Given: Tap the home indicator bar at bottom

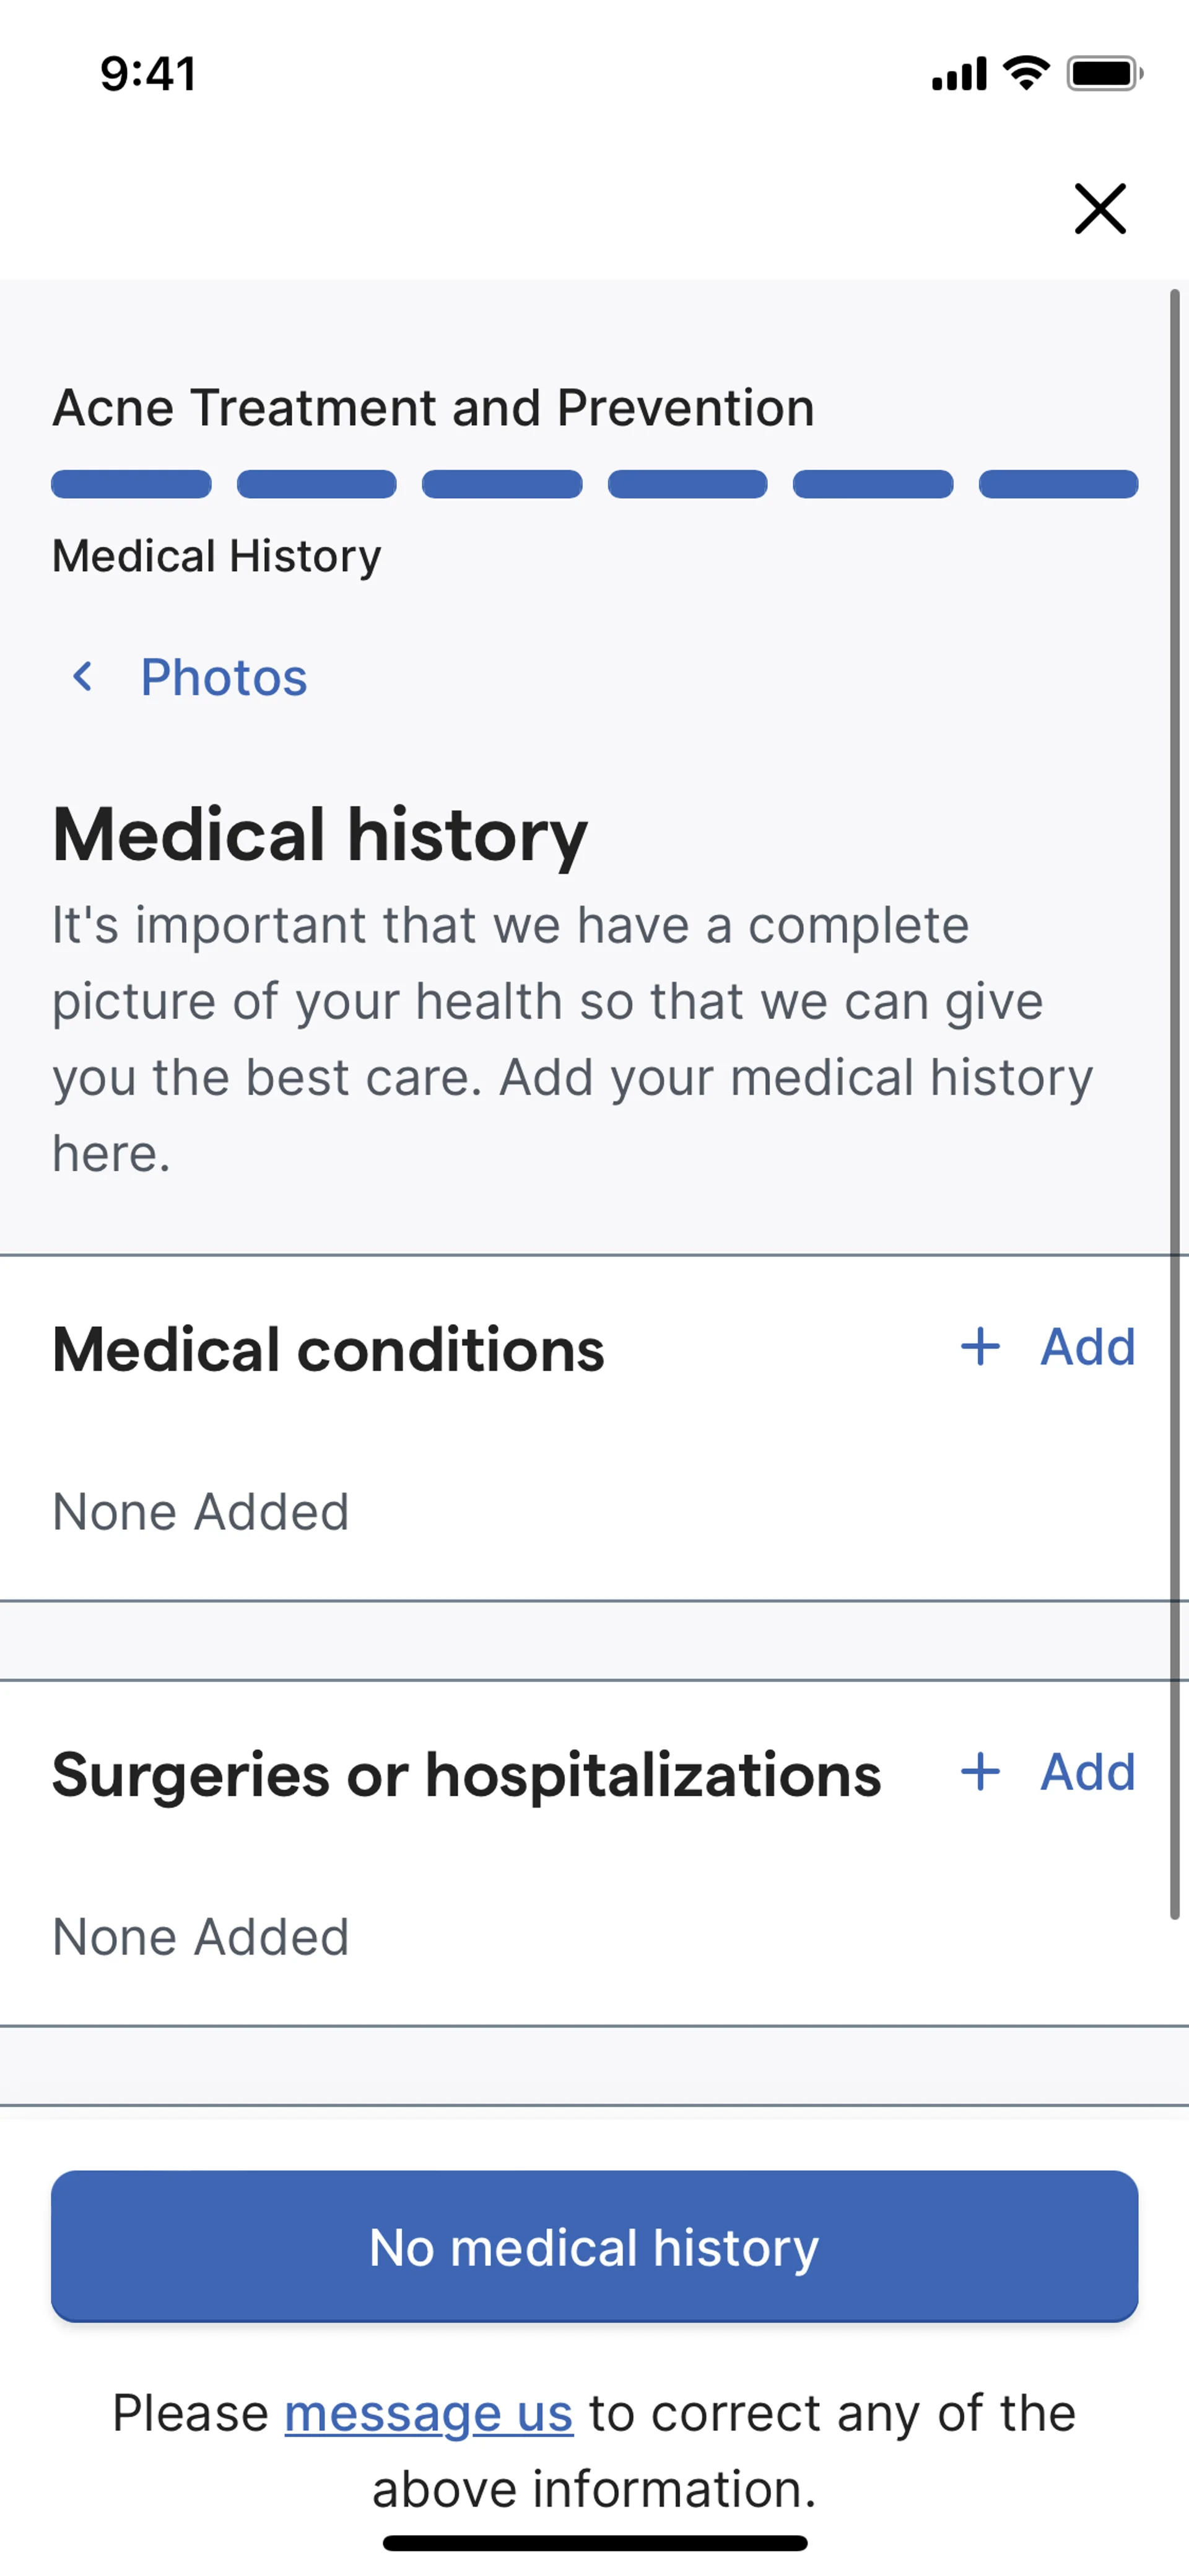Looking at the screenshot, I should (x=594, y=2542).
